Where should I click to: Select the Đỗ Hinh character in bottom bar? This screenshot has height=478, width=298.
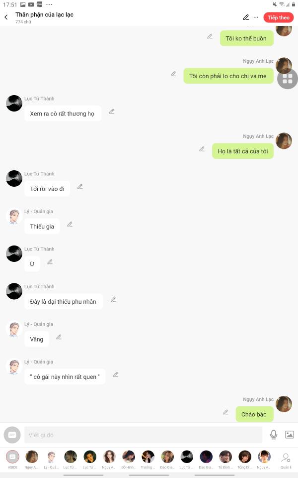tap(129, 460)
